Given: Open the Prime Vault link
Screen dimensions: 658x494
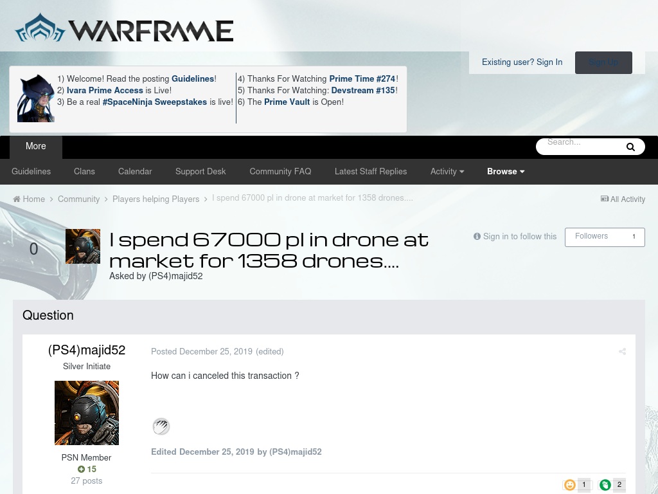Looking at the screenshot, I should click(287, 102).
